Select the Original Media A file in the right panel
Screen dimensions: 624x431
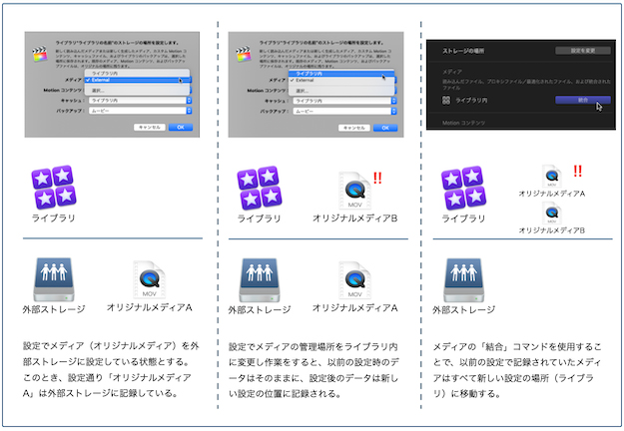551,176
